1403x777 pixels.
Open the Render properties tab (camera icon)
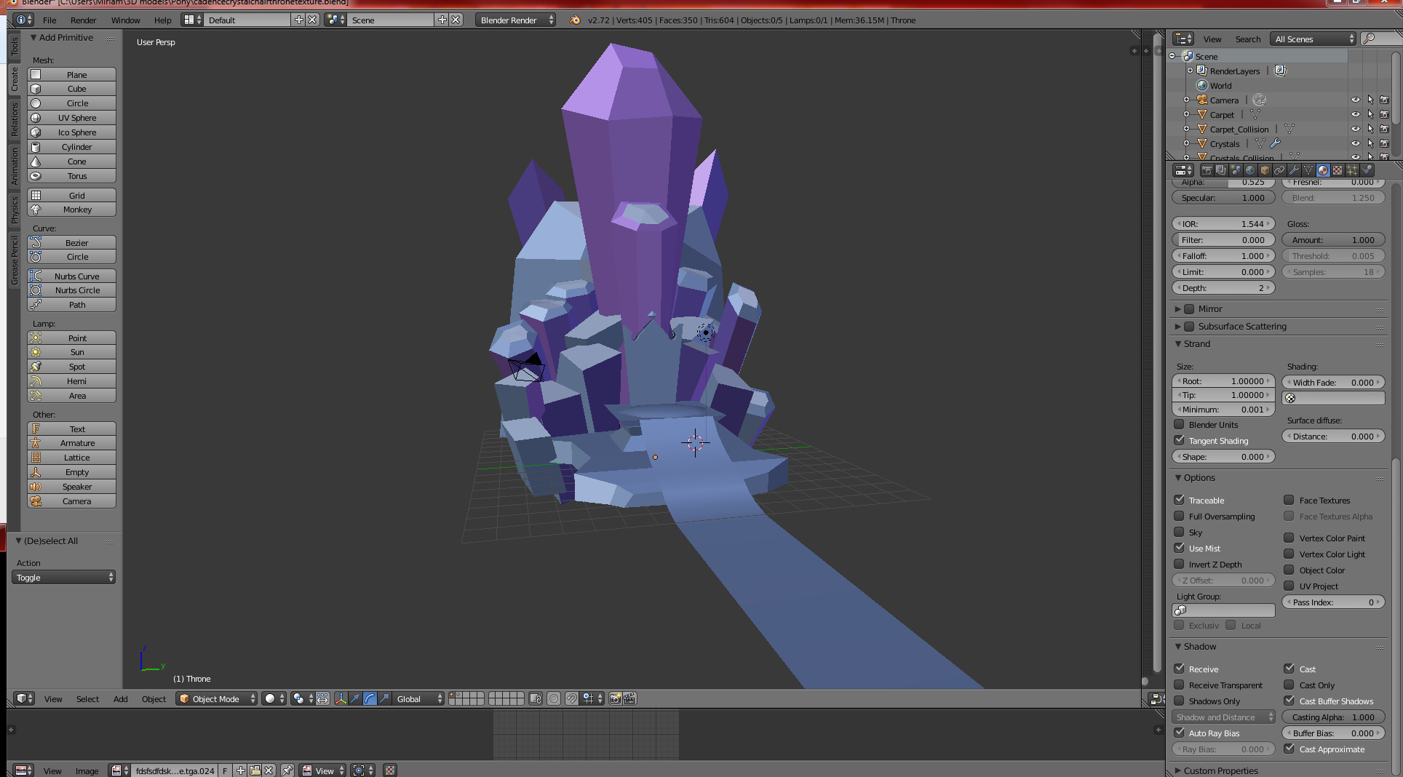coord(1207,170)
